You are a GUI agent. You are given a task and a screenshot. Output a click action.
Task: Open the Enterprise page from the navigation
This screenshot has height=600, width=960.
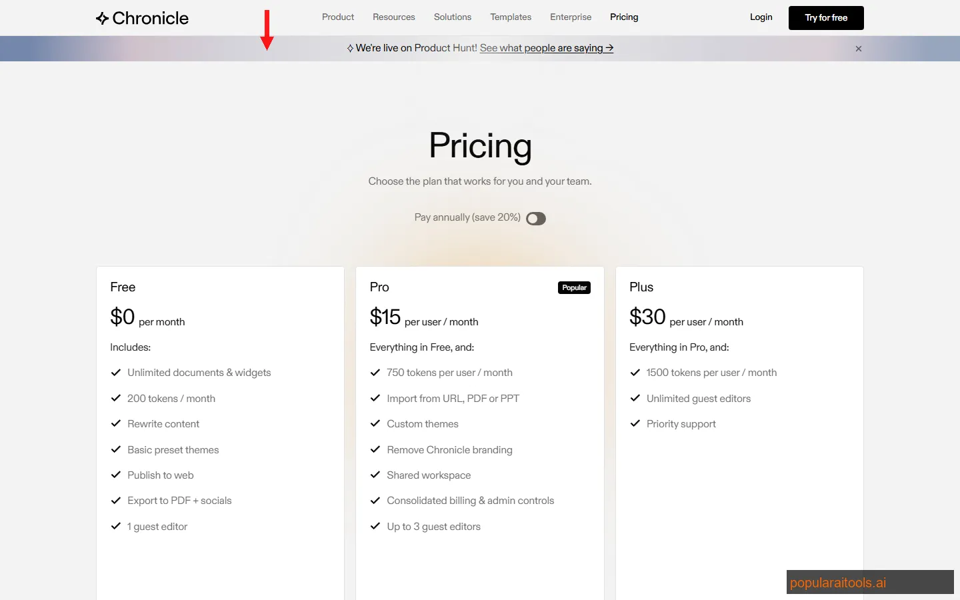point(571,17)
